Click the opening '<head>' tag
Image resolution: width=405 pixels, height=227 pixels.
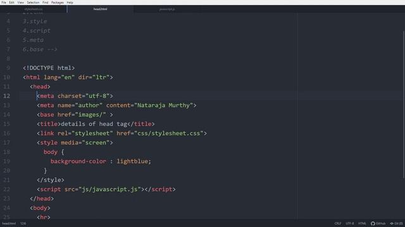[40, 87]
